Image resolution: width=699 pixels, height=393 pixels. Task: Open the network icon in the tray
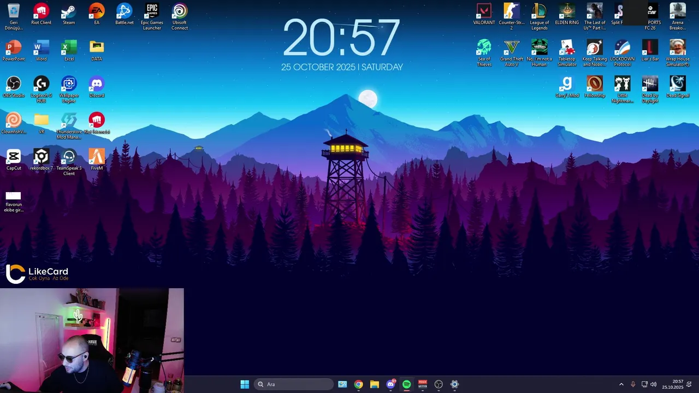pos(644,384)
